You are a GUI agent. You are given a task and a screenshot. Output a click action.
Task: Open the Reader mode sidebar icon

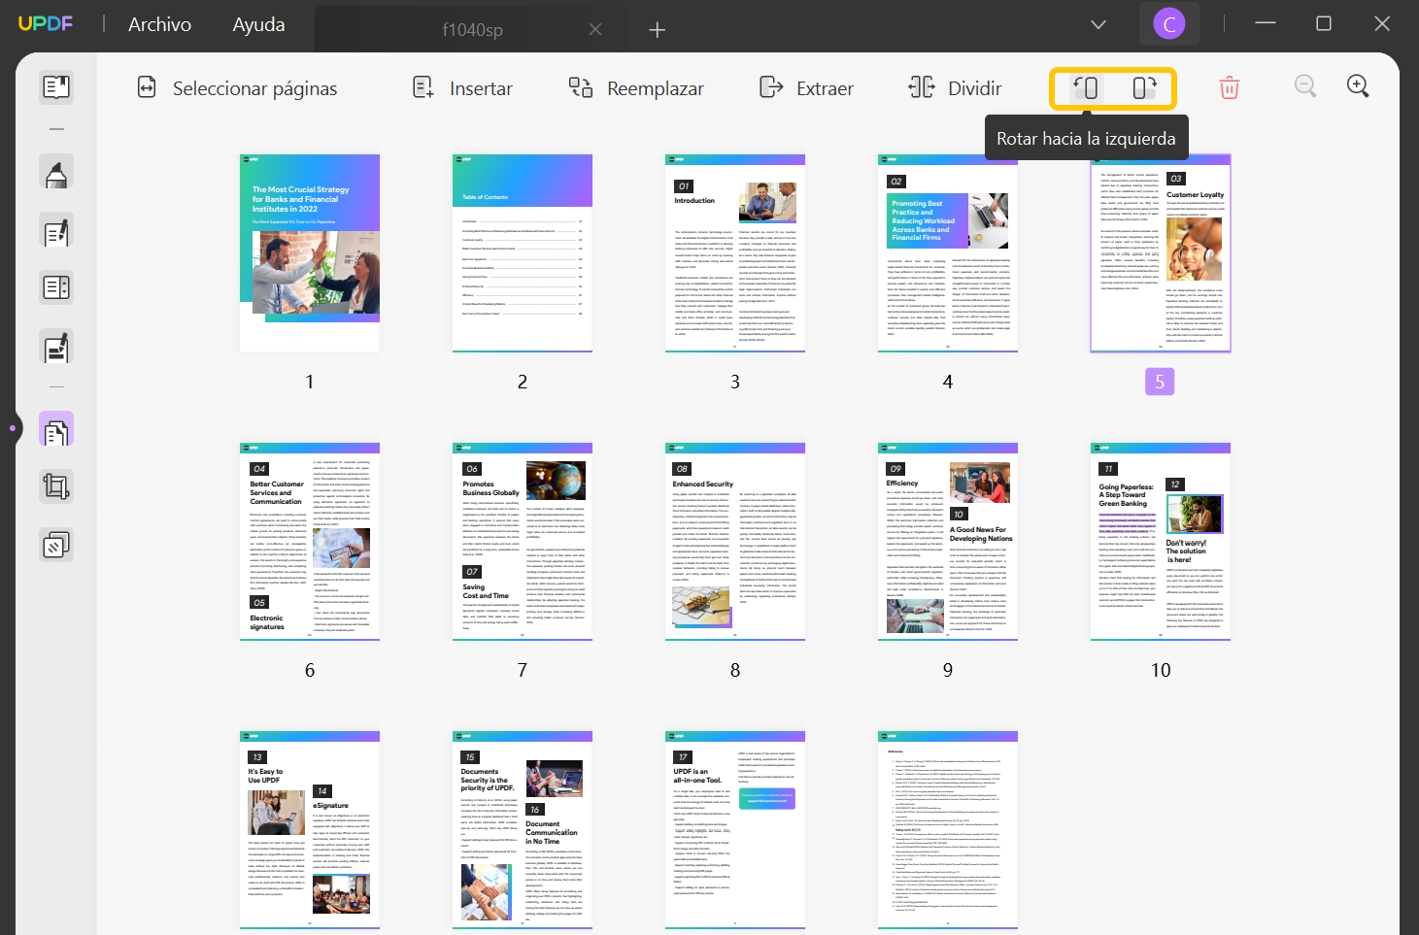56,87
